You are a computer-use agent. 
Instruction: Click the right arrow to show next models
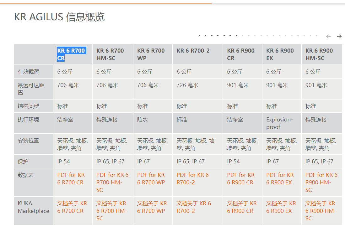tap(339, 36)
